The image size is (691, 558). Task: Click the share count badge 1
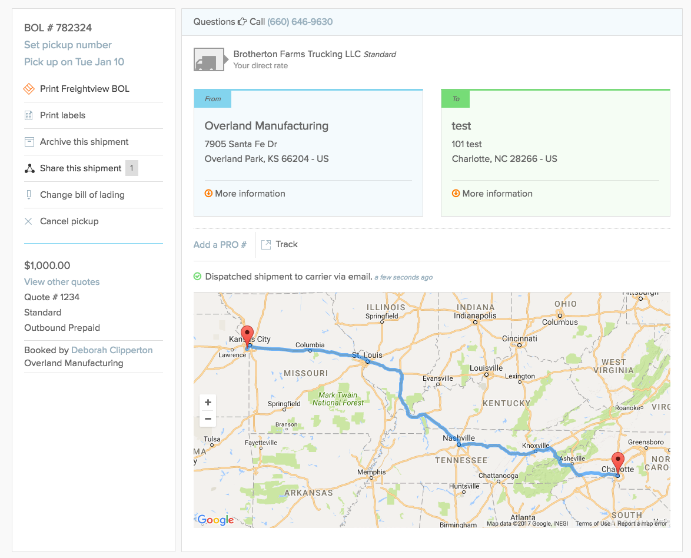coord(132,168)
